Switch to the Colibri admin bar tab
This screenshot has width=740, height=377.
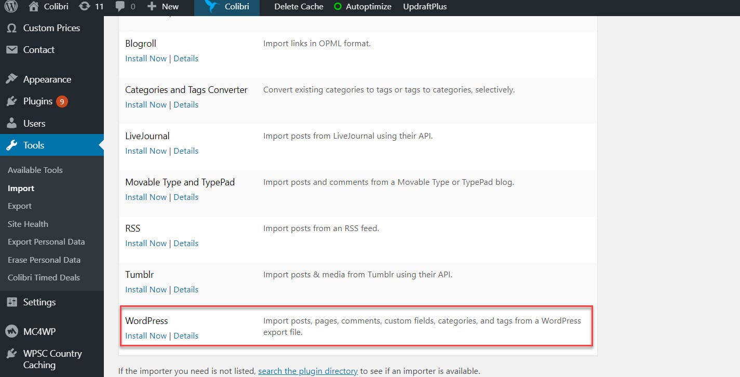coord(227,7)
